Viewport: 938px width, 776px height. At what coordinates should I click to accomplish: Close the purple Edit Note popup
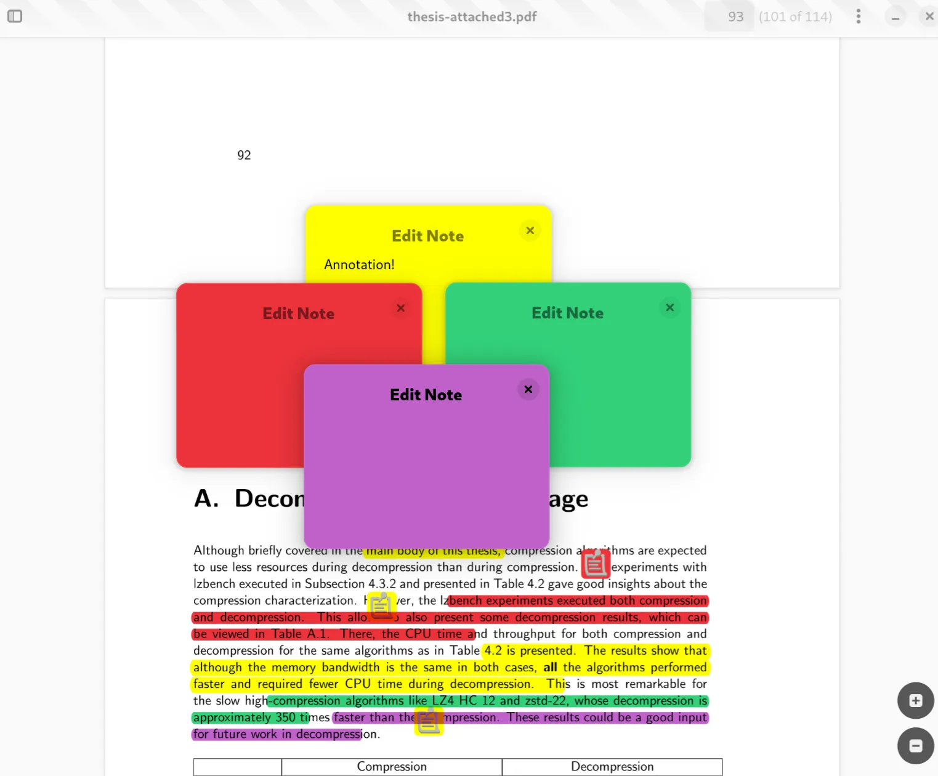[x=528, y=389]
